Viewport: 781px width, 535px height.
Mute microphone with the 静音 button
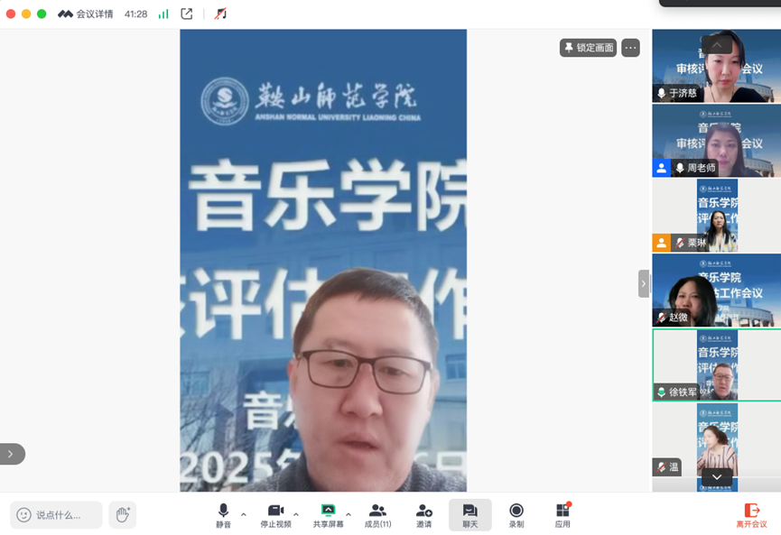tap(223, 515)
